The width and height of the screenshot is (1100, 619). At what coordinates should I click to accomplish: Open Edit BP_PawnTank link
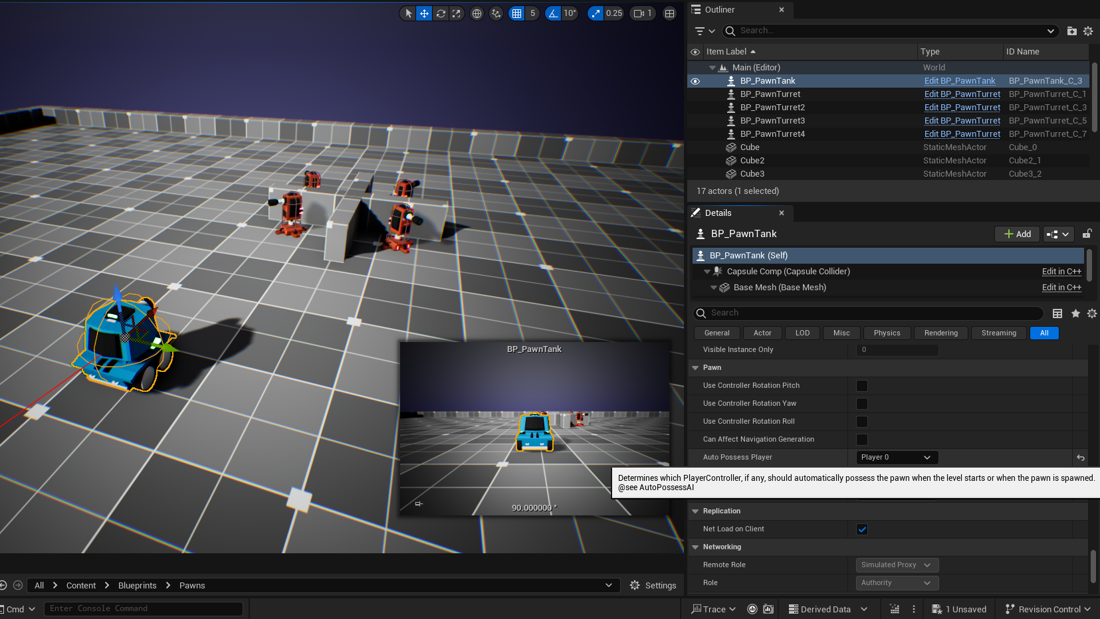tap(960, 81)
